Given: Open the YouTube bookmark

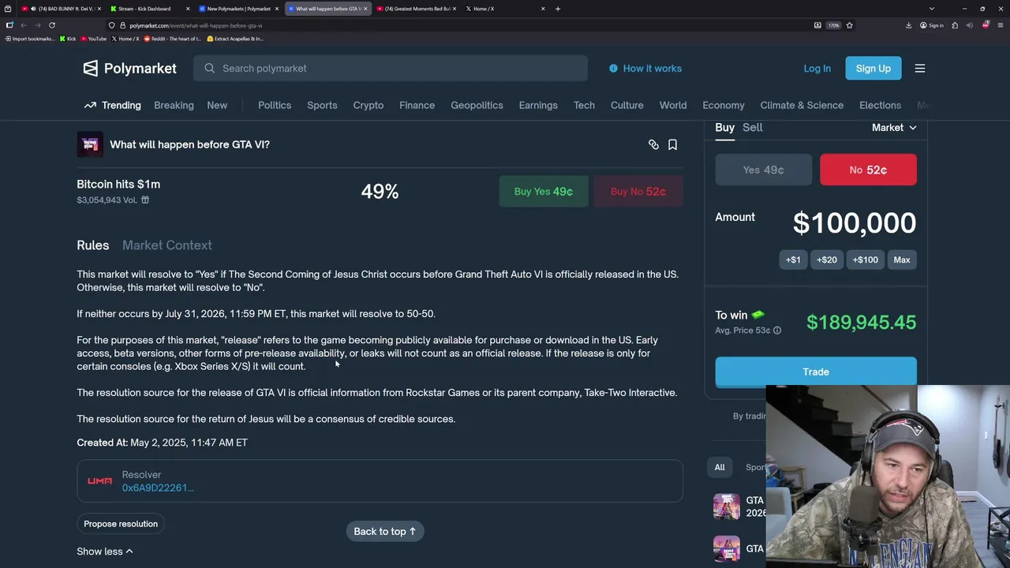Looking at the screenshot, I should coord(94,39).
